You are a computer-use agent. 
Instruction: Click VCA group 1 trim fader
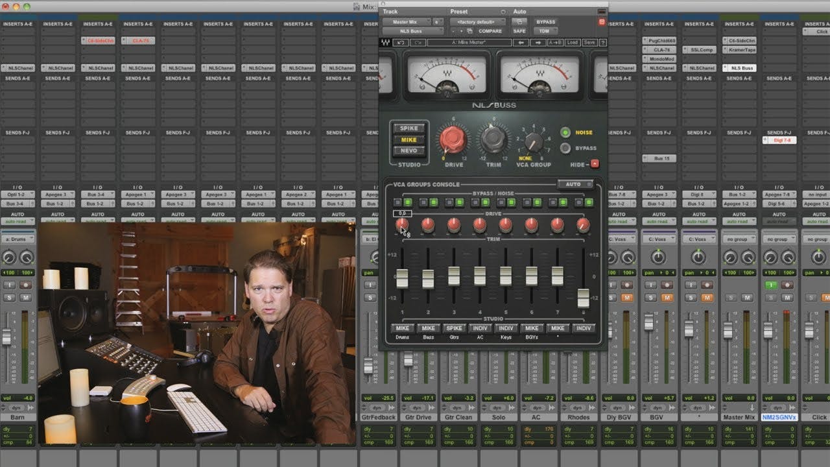tap(402, 278)
